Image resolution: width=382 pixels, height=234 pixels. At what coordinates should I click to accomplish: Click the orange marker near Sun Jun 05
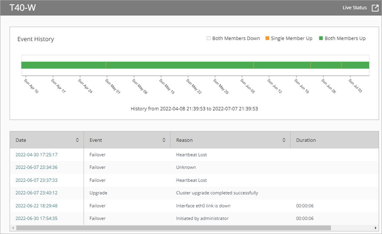coord(254,65)
